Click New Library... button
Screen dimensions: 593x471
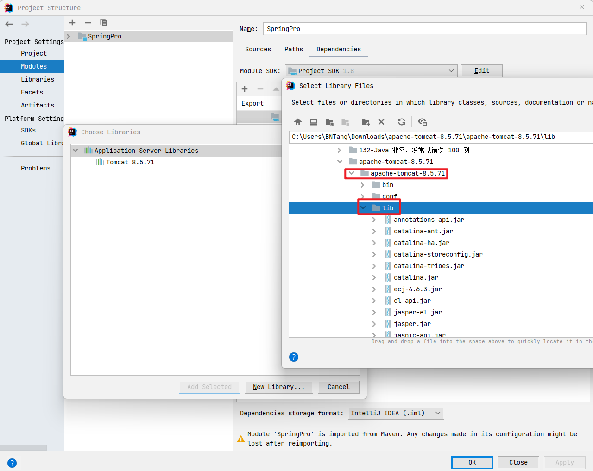[x=279, y=387]
